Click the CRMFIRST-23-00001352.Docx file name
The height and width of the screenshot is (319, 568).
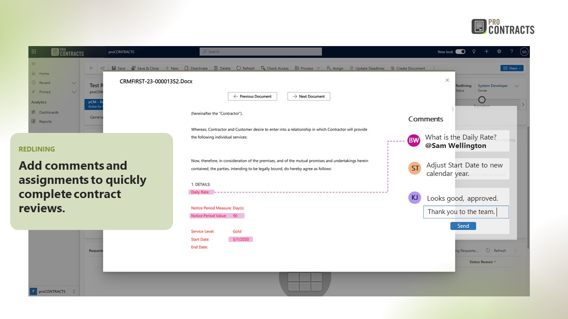(156, 82)
